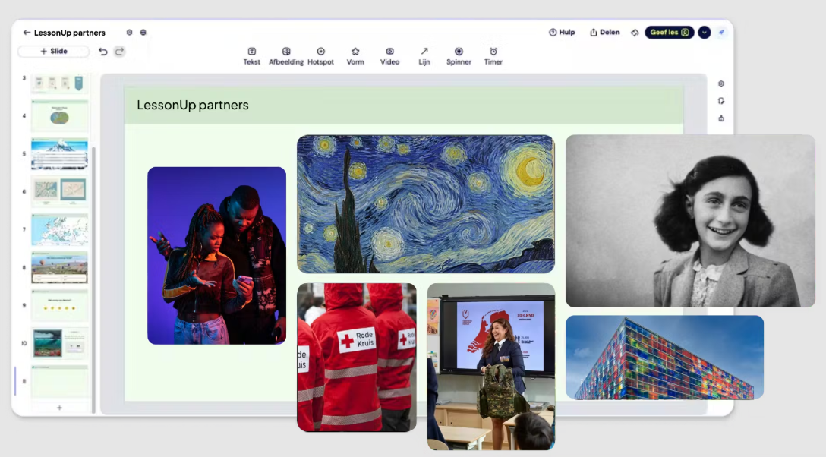
Task: Select slide 5 mountain thumbnail
Action: (x=59, y=154)
